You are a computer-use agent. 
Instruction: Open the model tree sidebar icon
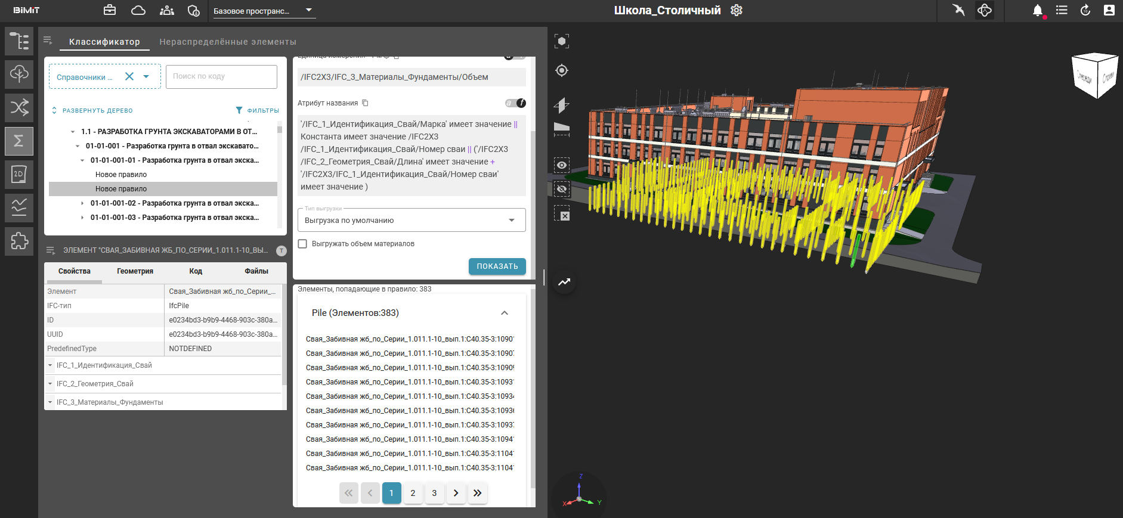coord(19,41)
